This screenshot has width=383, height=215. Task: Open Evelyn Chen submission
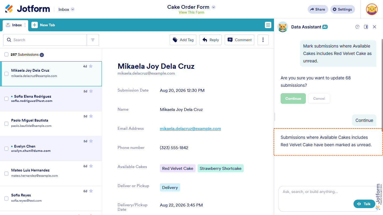(x=51, y=149)
